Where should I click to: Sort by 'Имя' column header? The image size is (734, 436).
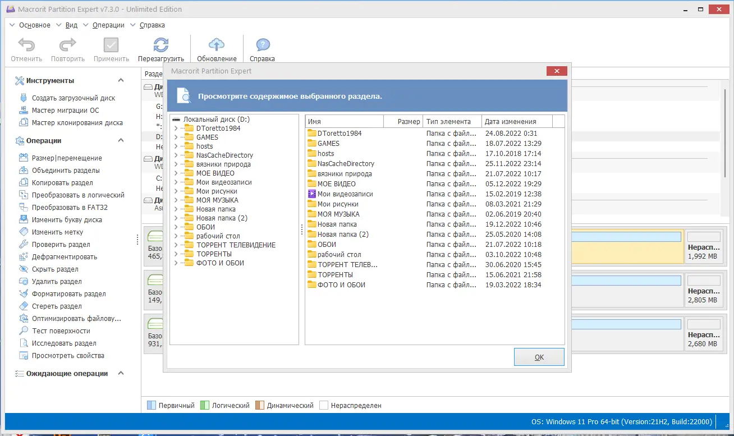point(344,121)
